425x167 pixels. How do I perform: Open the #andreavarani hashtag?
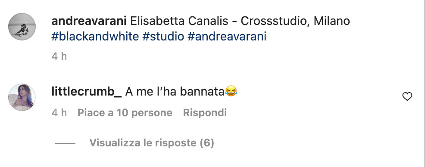click(x=227, y=36)
